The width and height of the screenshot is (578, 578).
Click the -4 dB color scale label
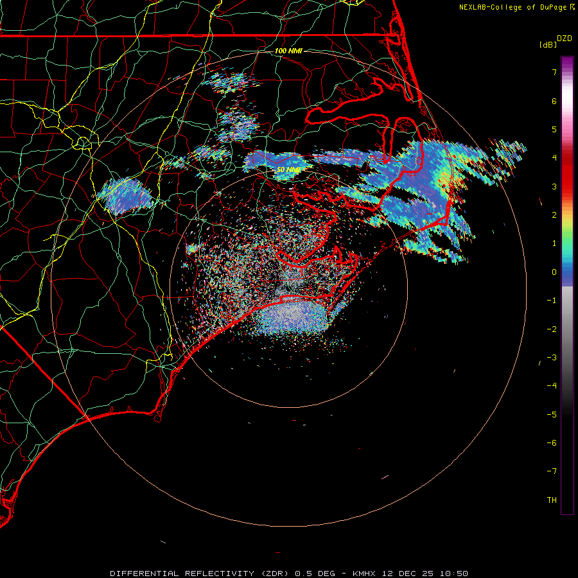[x=552, y=386]
